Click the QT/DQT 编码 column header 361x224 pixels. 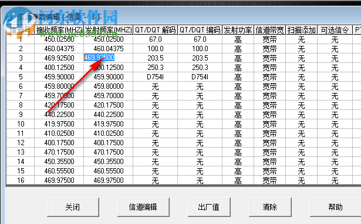click(200, 30)
